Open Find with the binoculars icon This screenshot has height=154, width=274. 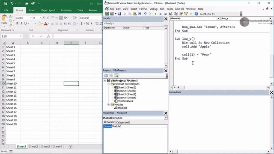pos(140,14)
